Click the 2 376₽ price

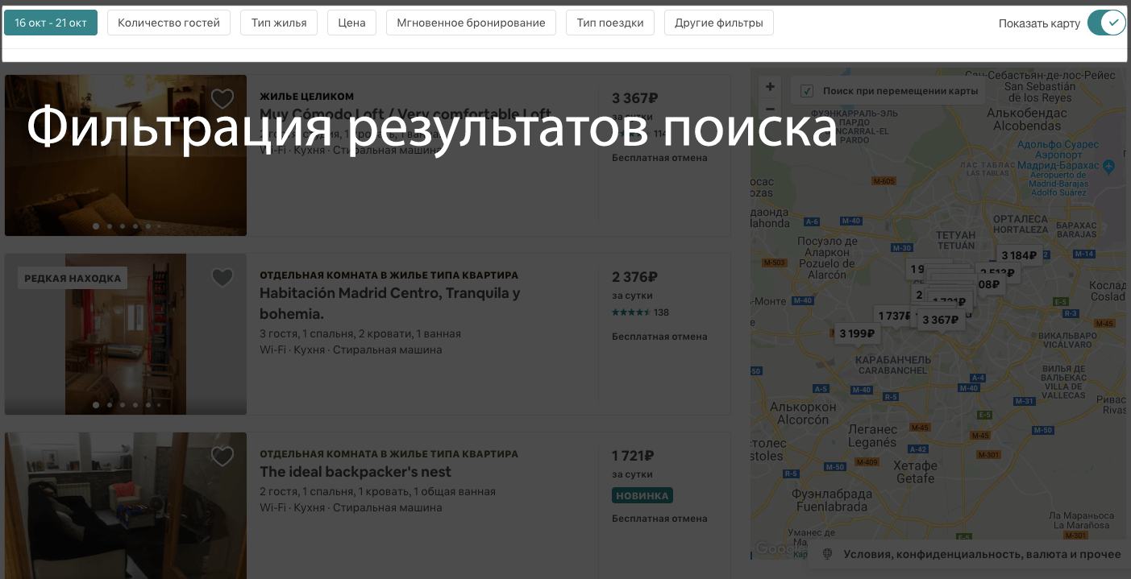pos(635,277)
